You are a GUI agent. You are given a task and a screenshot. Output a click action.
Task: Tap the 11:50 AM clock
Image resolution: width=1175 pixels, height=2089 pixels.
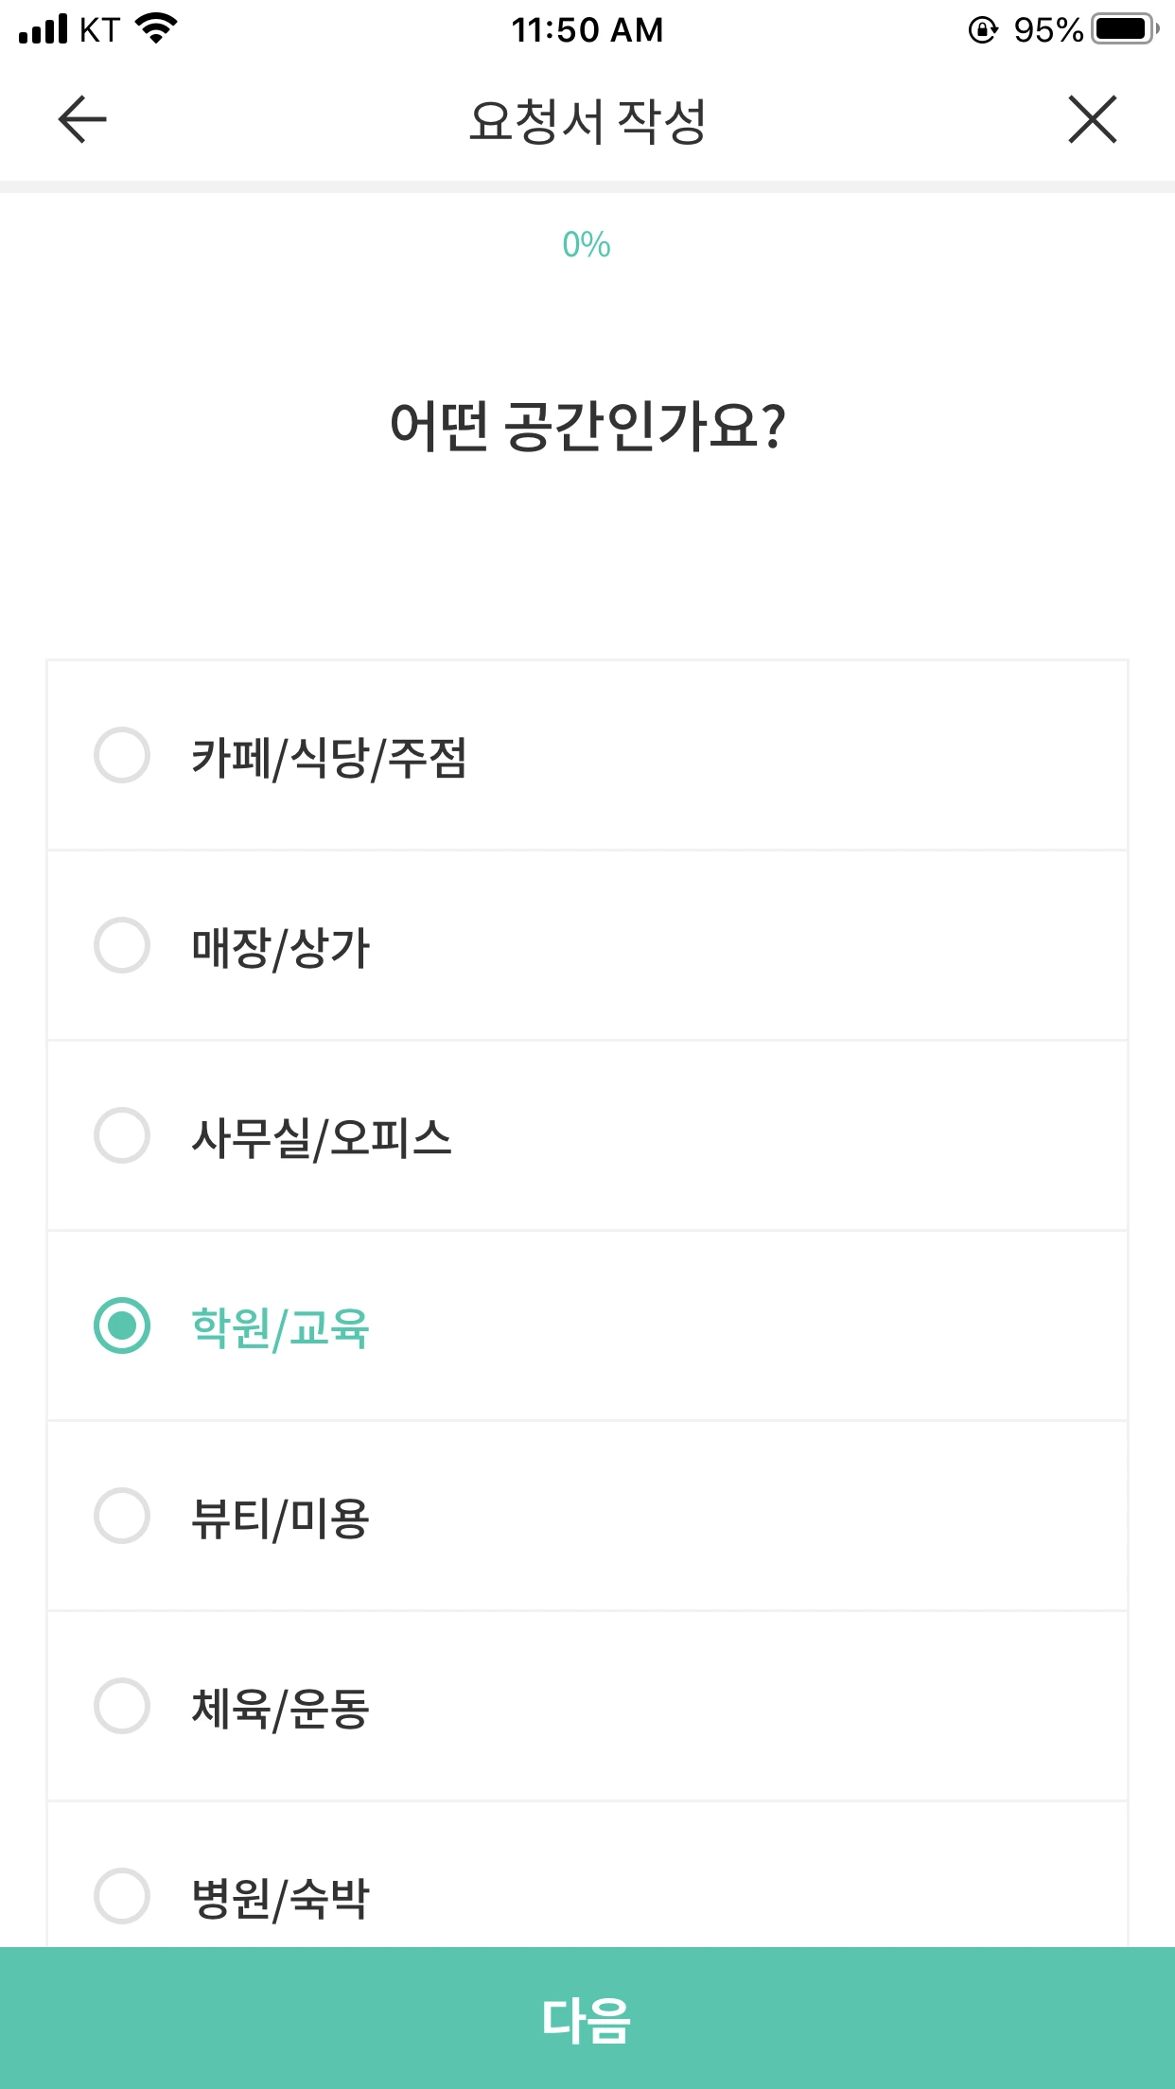click(x=587, y=30)
